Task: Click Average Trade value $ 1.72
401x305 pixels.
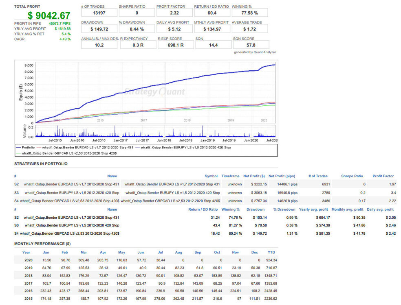Action: [x=250, y=29]
